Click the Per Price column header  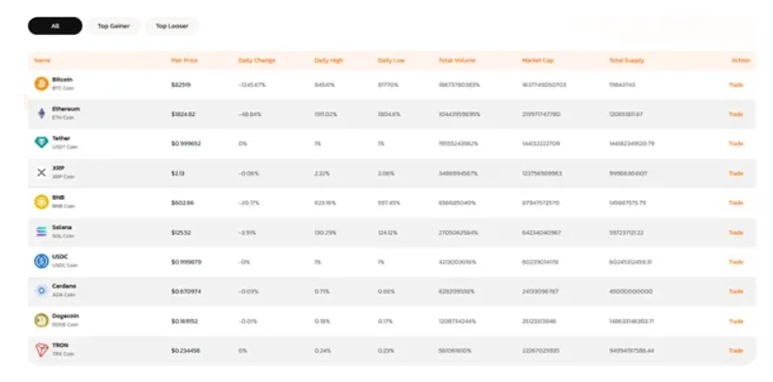click(183, 60)
